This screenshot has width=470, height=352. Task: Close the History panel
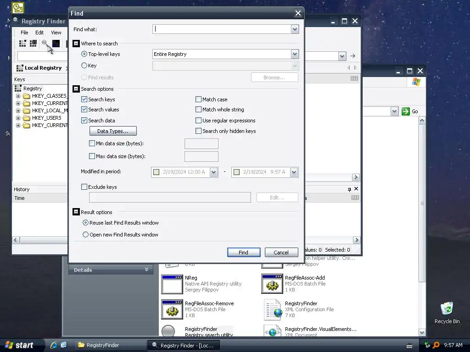click(356, 189)
